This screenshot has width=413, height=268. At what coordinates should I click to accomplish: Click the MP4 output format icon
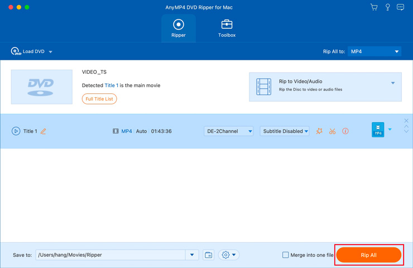tap(378, 130)
